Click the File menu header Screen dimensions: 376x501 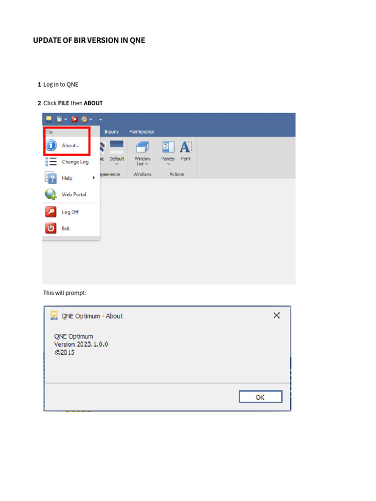[x=49, y=132]
